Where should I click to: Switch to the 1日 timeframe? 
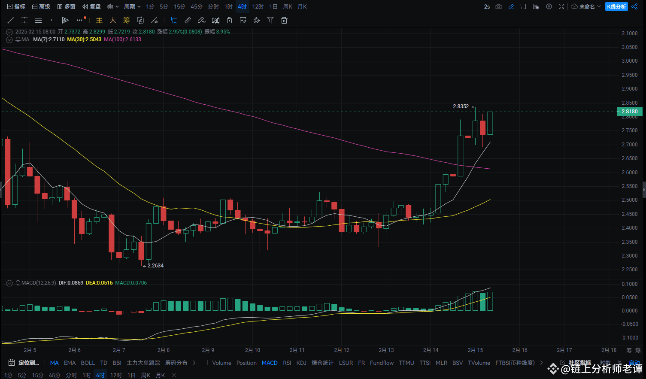pyautogui.click(x=273, y=6)
